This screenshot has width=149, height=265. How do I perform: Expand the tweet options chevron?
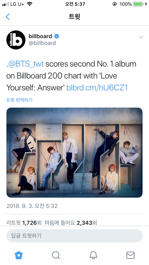click(141, 37)
